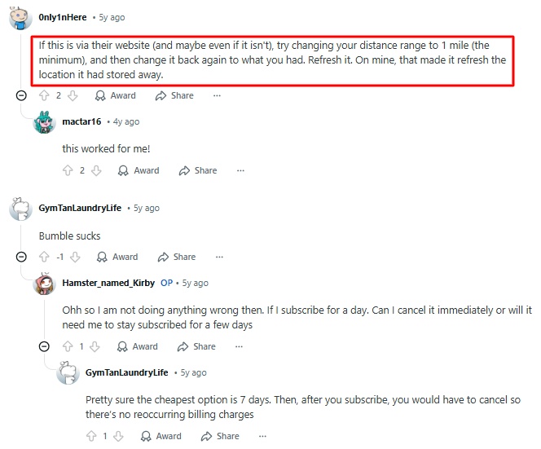Open more options on 0nly1nHere's comment
The height and width of the screenshot is (449, 541).
[217, 95]
